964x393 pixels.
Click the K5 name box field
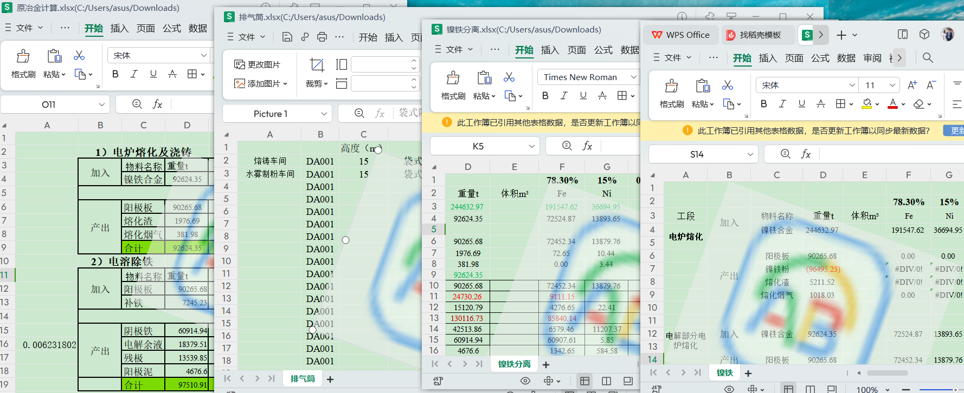point(478,146)
